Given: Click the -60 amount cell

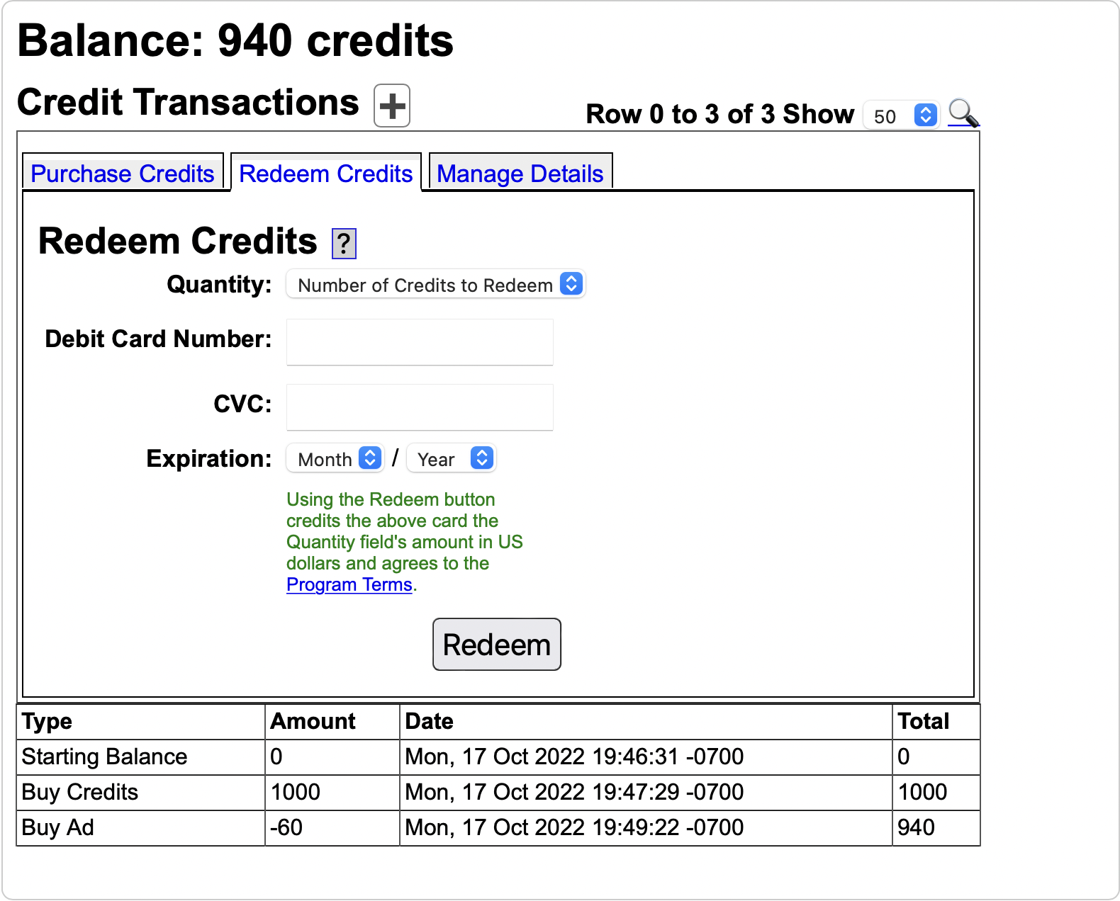Looking at the screenshot, I should (332, 828).
